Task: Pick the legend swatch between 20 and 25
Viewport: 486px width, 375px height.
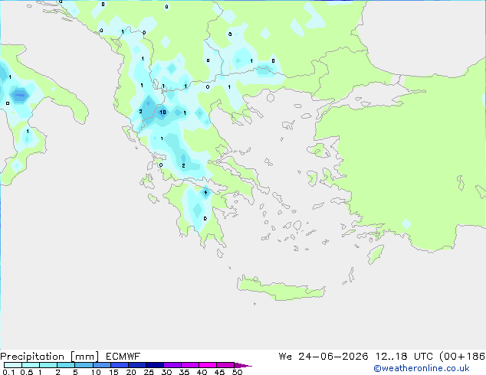Action: (x=137, y=365)
